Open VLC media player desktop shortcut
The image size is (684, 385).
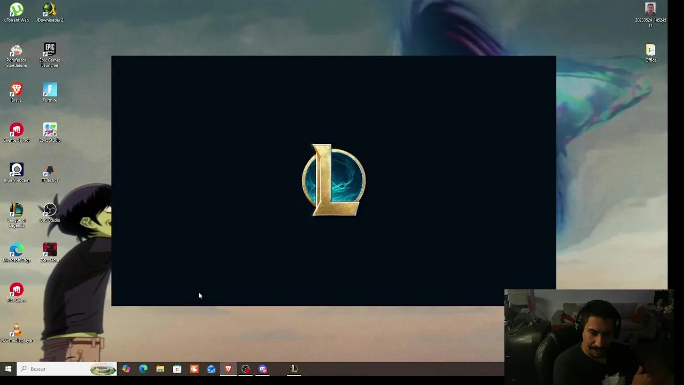(17, 333)
